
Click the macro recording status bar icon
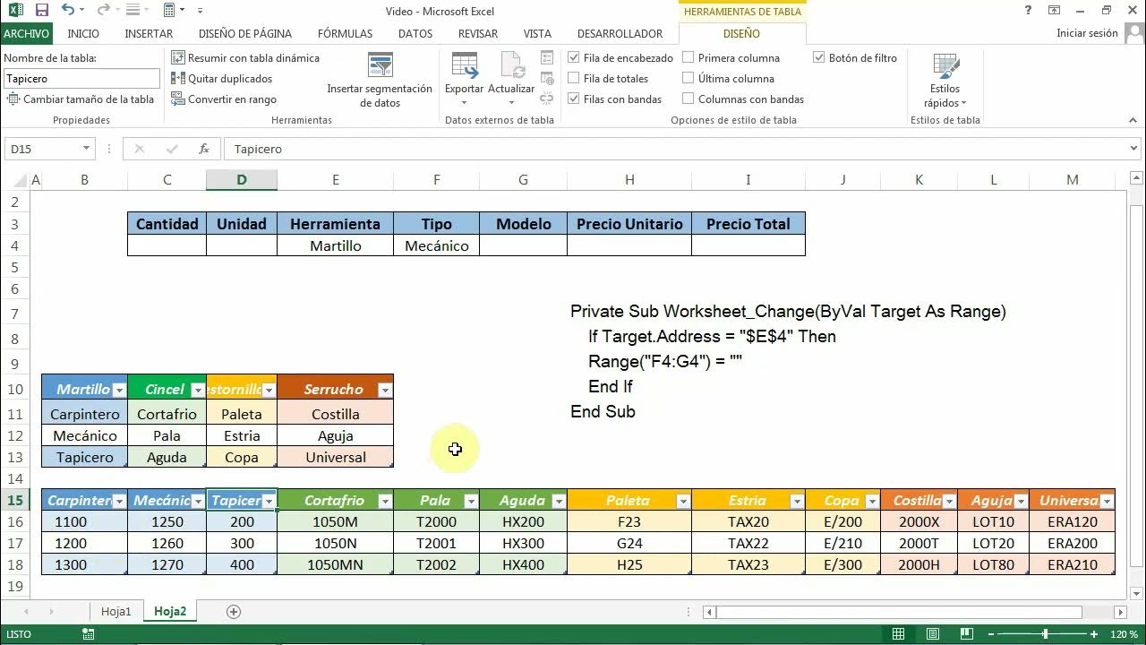click(x=89, y=634)
